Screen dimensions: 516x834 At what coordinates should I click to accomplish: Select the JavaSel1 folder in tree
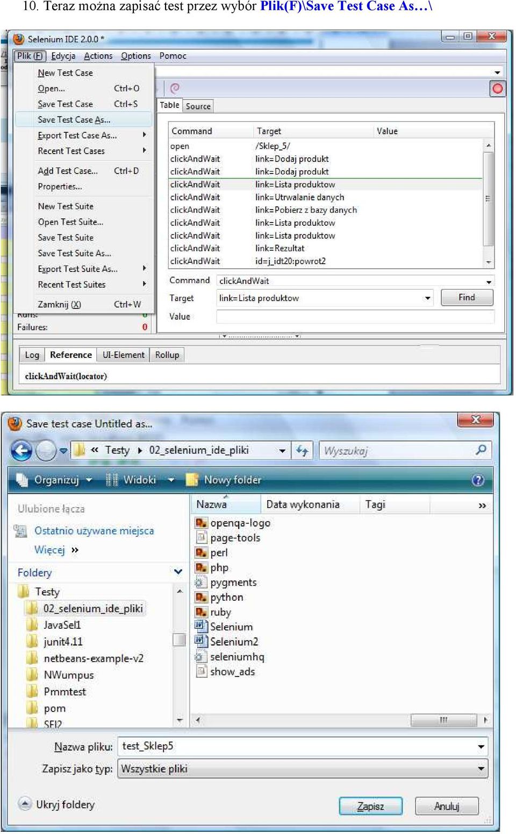pyautogui.click(x=62, y=625)
